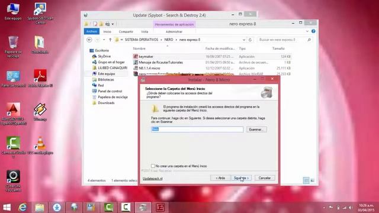This screenshot has height=213, width=379.
Task: Click the NERO breadcrumb segment
Action: point(169,40)
